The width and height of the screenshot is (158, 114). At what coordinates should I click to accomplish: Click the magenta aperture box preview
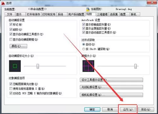tap(88, 66)
